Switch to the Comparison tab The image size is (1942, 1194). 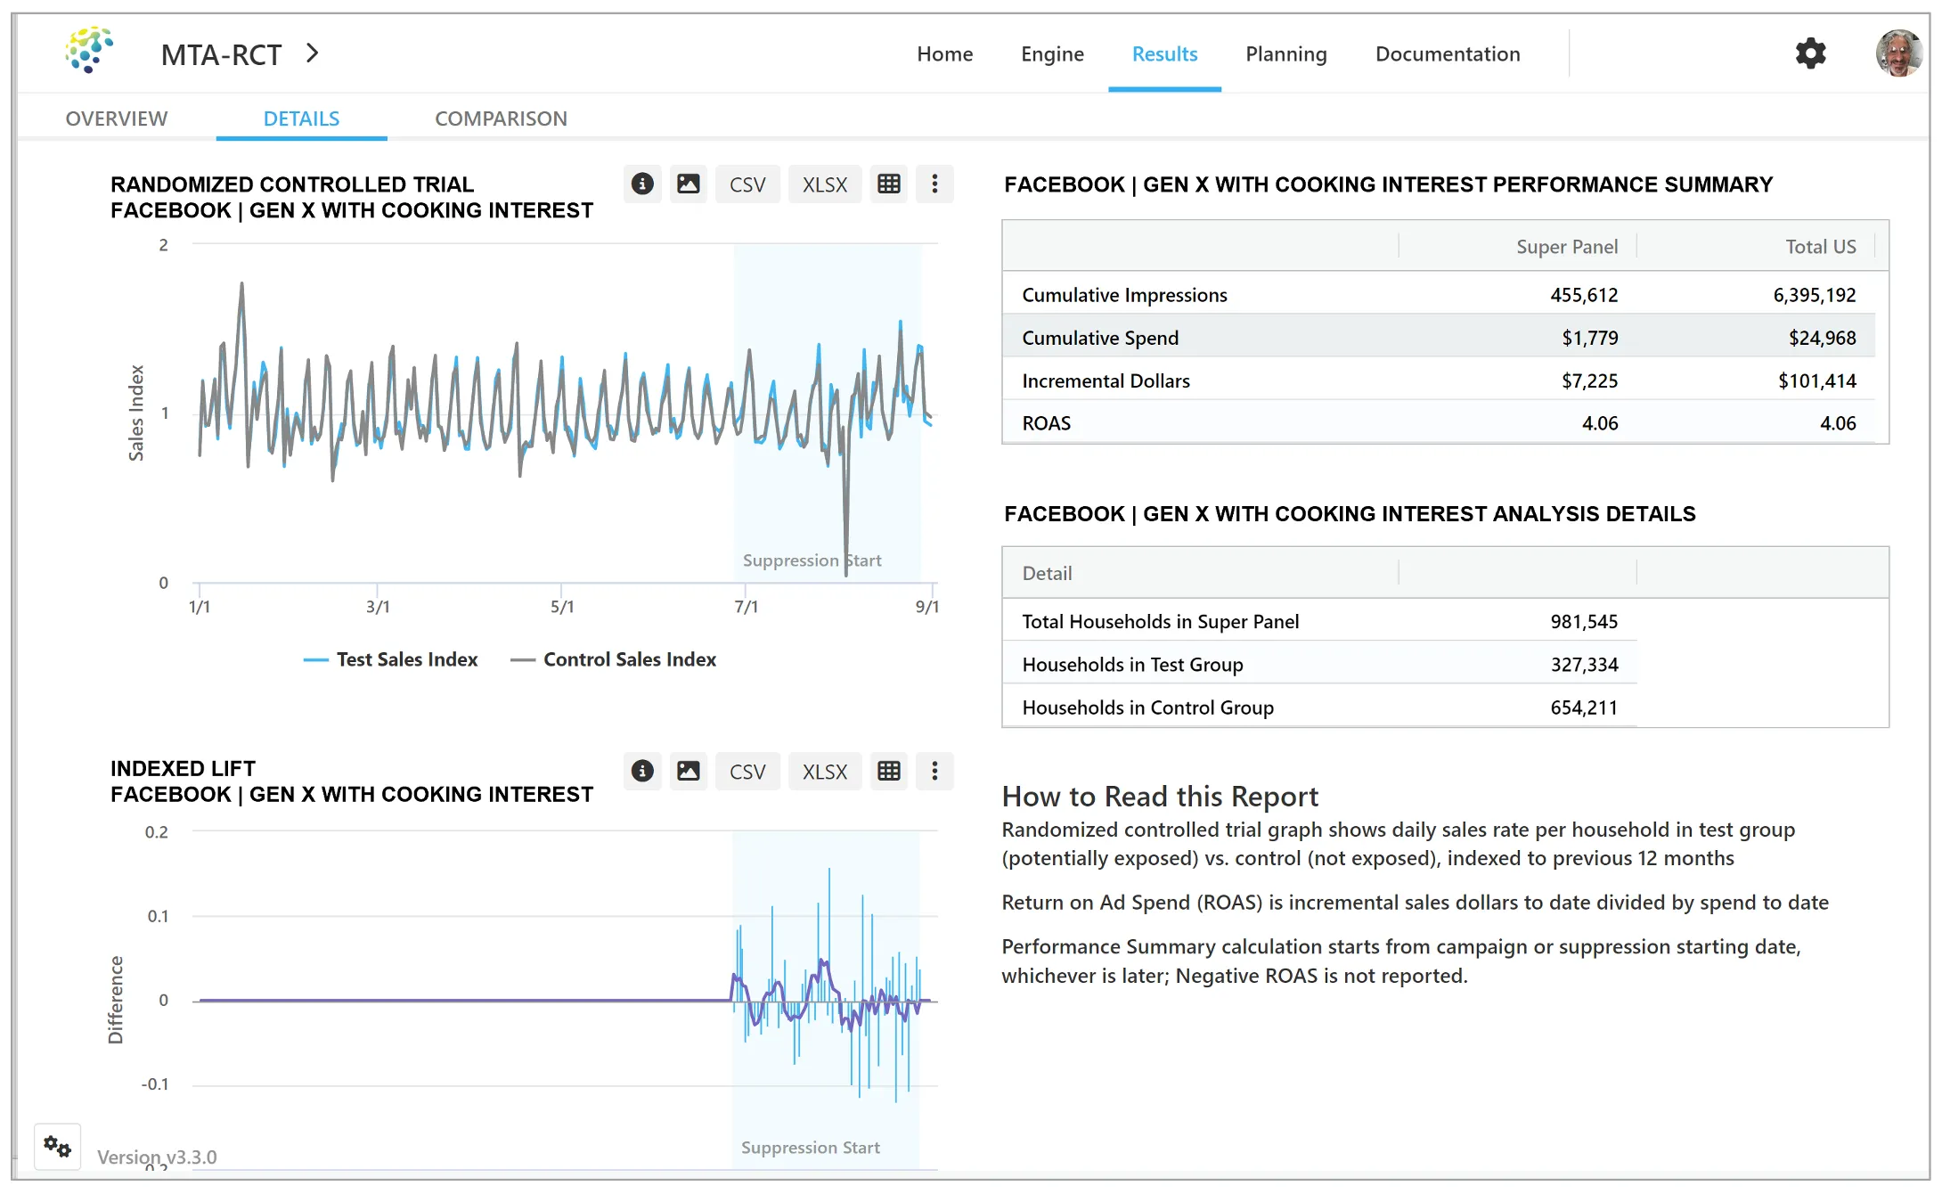[x=500, y=118]
